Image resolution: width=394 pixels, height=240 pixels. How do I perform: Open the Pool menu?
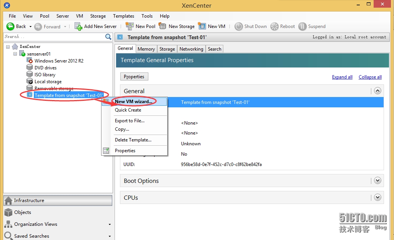coord(45,16)
